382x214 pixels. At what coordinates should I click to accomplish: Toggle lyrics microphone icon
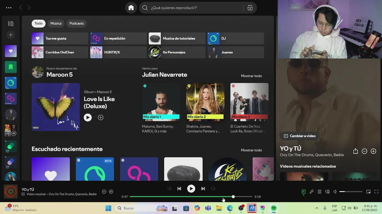pos(312,192)
